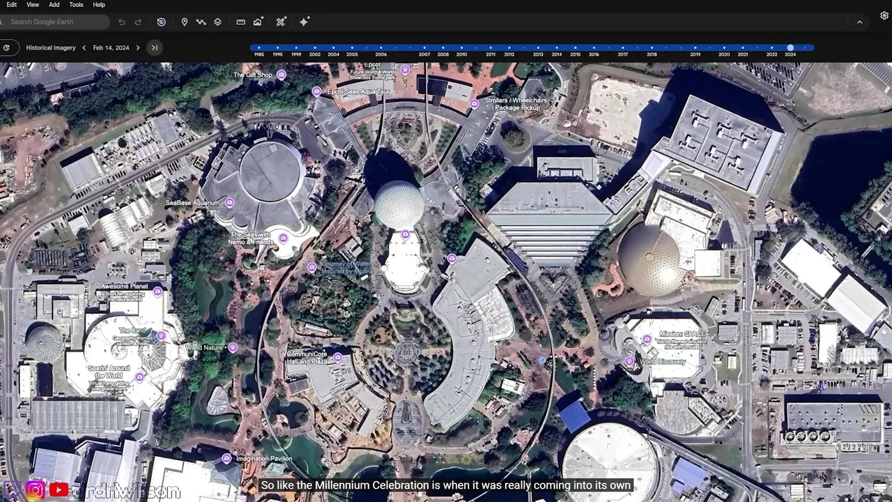This screenshot has width=892, height=502.
Task: Open the image overlay tool
Action: (257, 22)
